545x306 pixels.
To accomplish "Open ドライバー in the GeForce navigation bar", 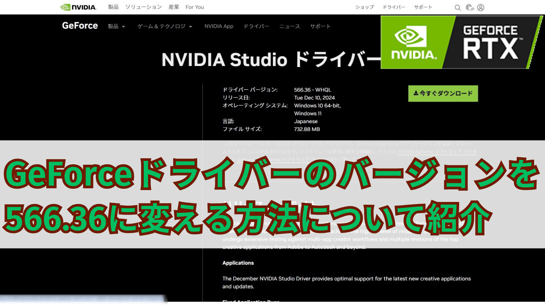I will tap(256, 27).
